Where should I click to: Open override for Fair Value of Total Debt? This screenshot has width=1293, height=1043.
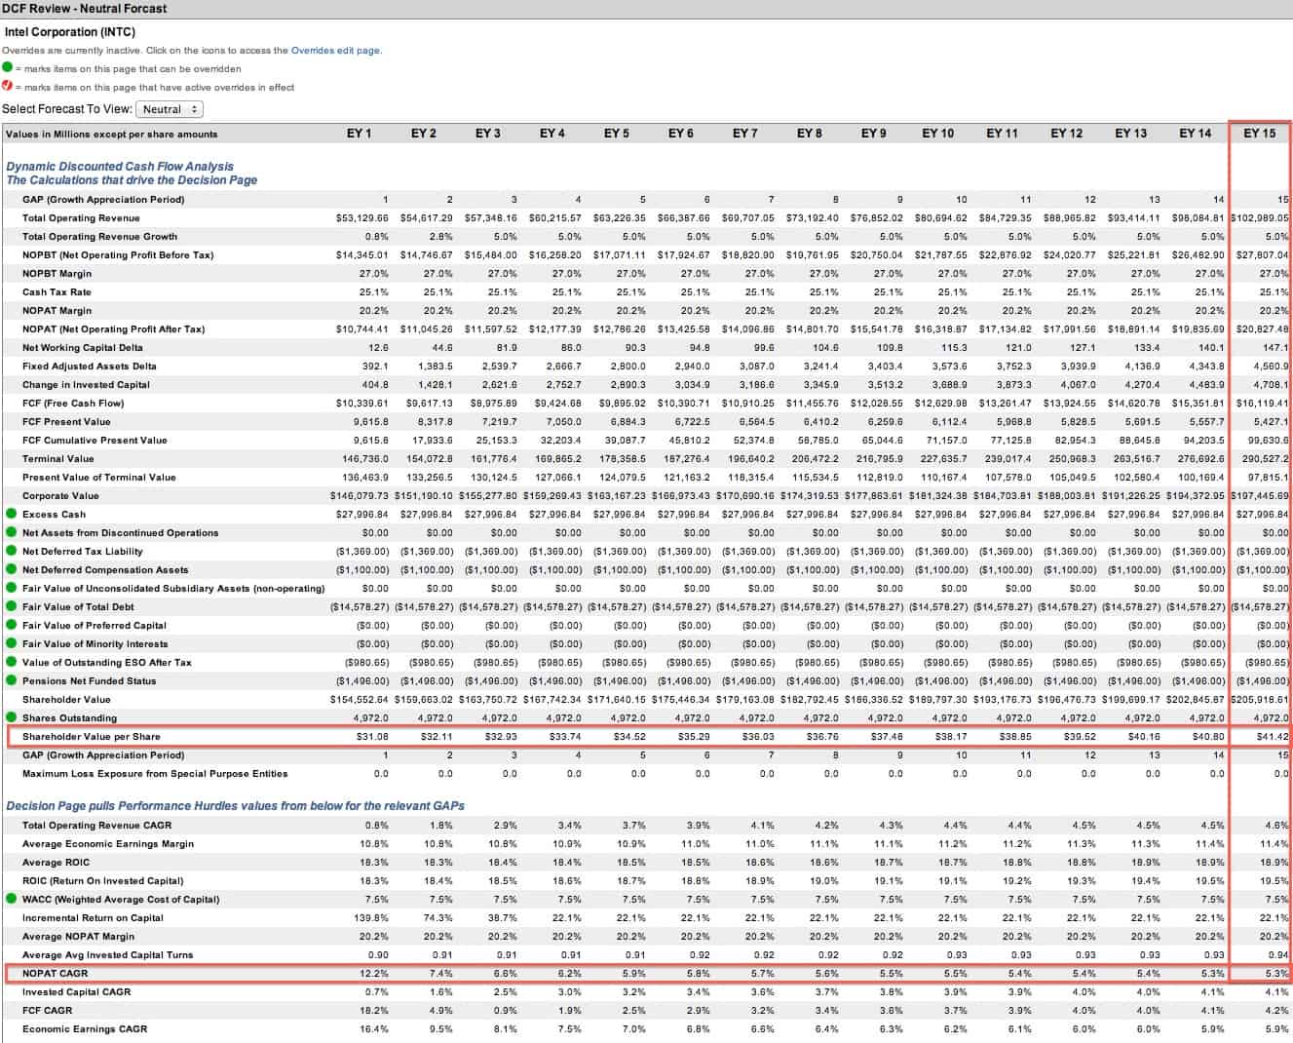click(x=11, y=606)
